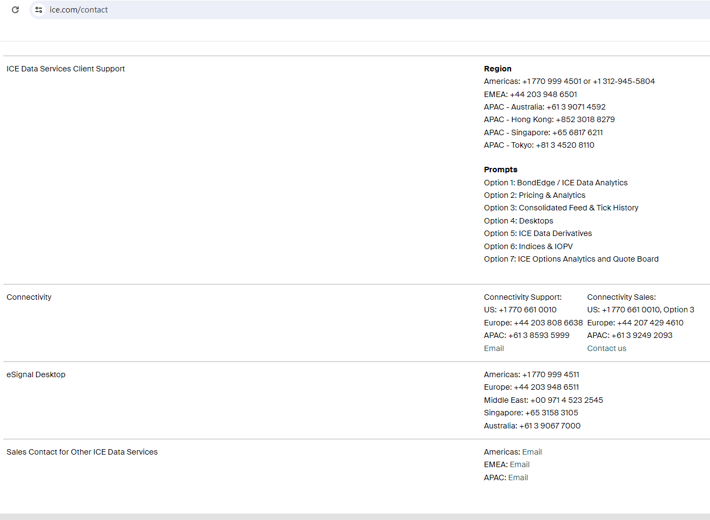710x520 pixels.
Task: Click the Connectivity row label
Action: [29, 297]
